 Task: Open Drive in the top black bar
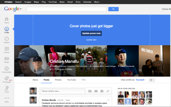click(78, 2)
